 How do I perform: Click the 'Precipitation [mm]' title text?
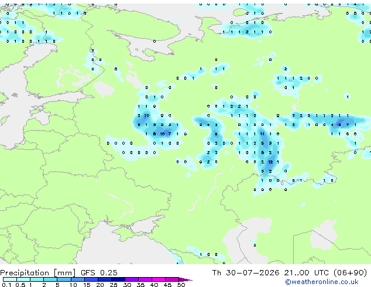pos(38,273)
